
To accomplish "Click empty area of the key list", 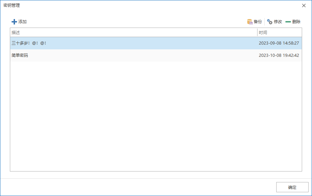I will [x=156, y=116].
